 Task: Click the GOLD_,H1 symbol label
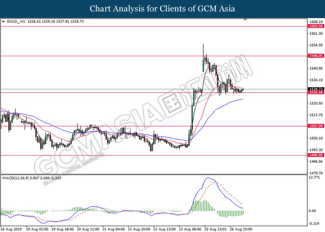[x=16, y=21]
